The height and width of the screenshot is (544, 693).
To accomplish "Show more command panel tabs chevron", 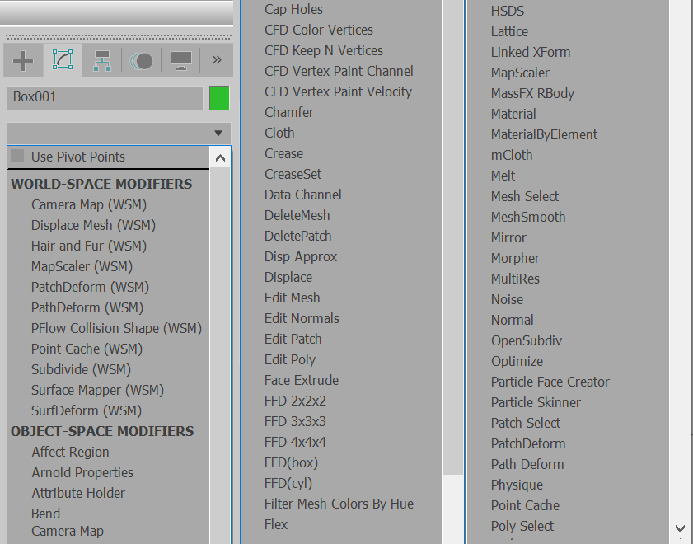I will pos(217,59).
